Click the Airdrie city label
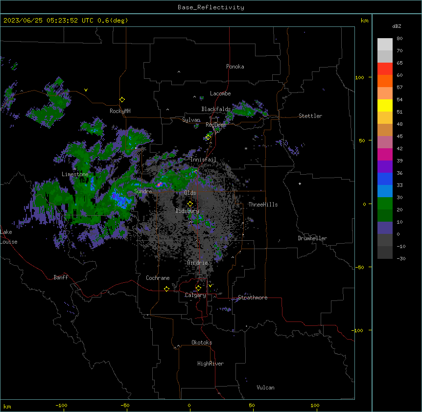Viewport: 422px width, 412px height. click(198, 263)
